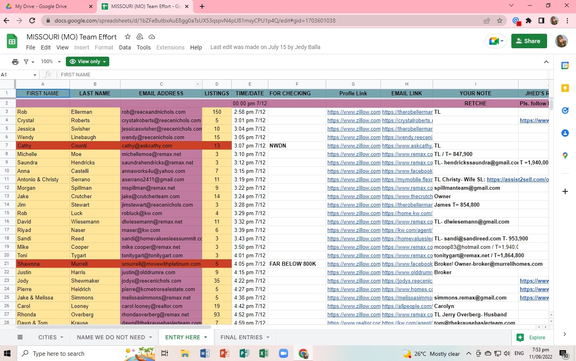The image size is (576, 361).
Task: Open Excel from the taskbar
Action: pos(263,353)
